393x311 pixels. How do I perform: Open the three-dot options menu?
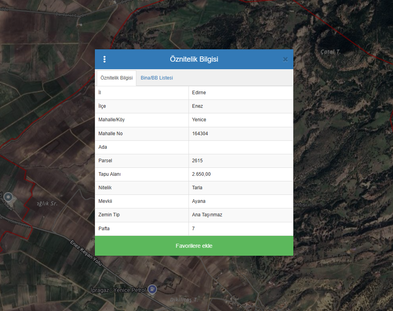104,59
